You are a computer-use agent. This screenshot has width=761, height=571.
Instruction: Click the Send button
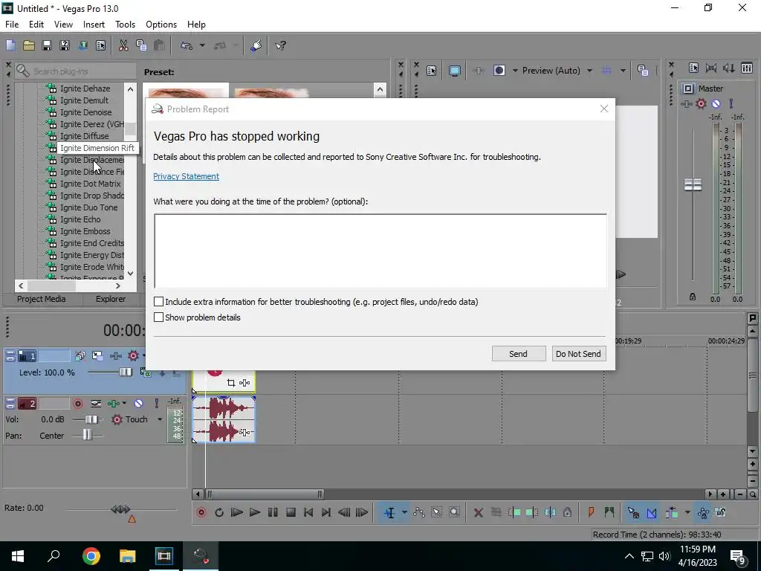518,353
